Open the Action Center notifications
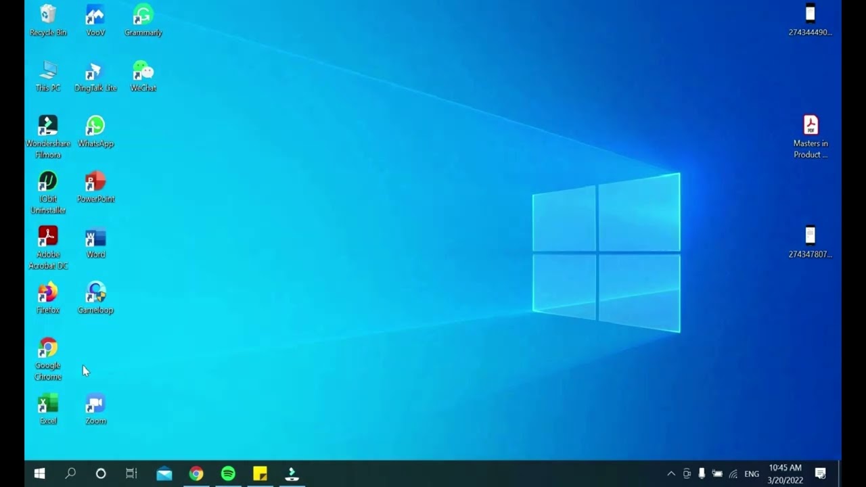 [x=821, y=473]
